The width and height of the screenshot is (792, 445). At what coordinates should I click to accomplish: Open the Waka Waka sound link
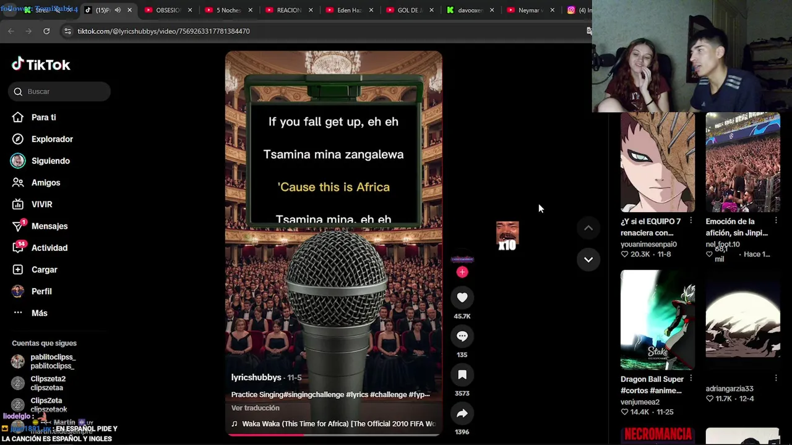point(334,424)
